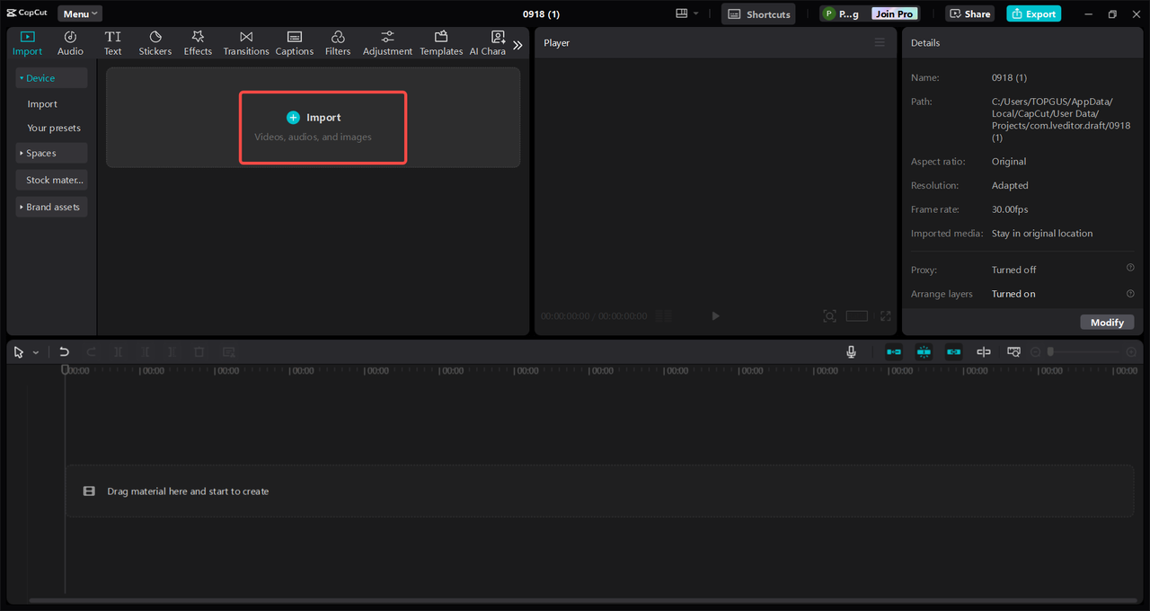Click the Undo arrow
The image size is (1150, 611).
[64, 352]
